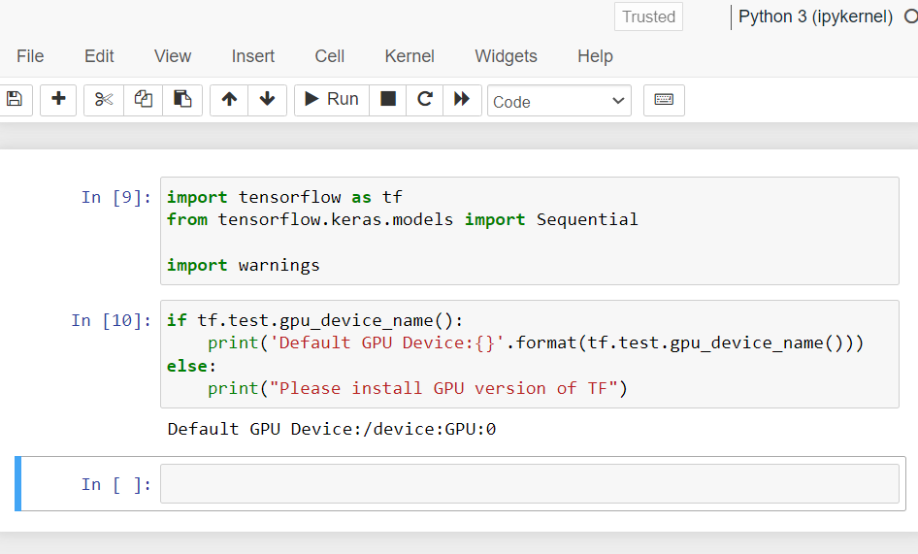Select the In [10] cell prompt
Viewport: 918px width, 554px height.
[x=112, y=320]
